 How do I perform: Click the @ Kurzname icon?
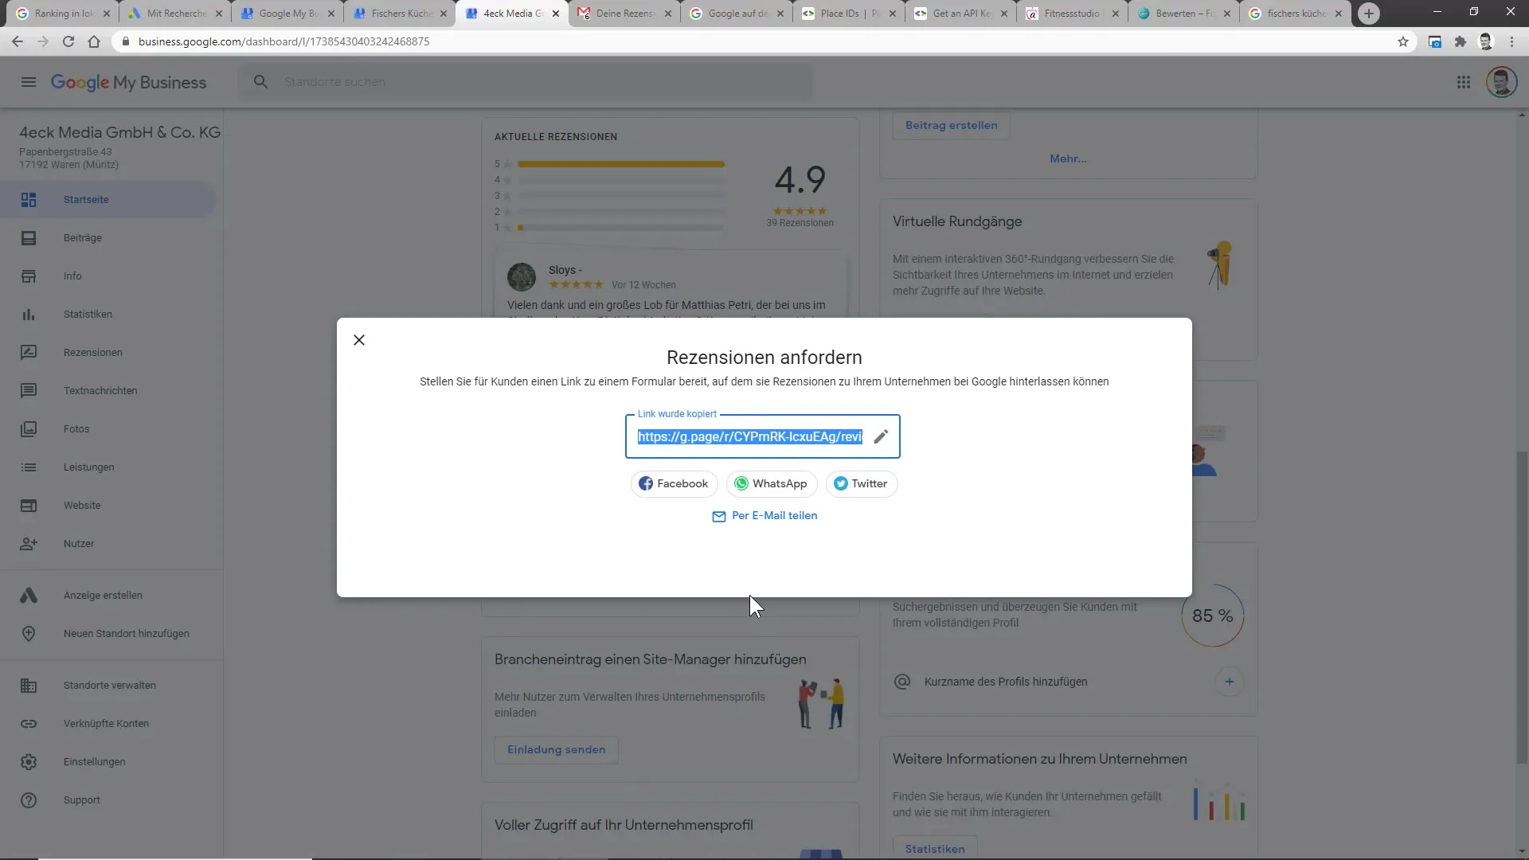coord(901,682)
